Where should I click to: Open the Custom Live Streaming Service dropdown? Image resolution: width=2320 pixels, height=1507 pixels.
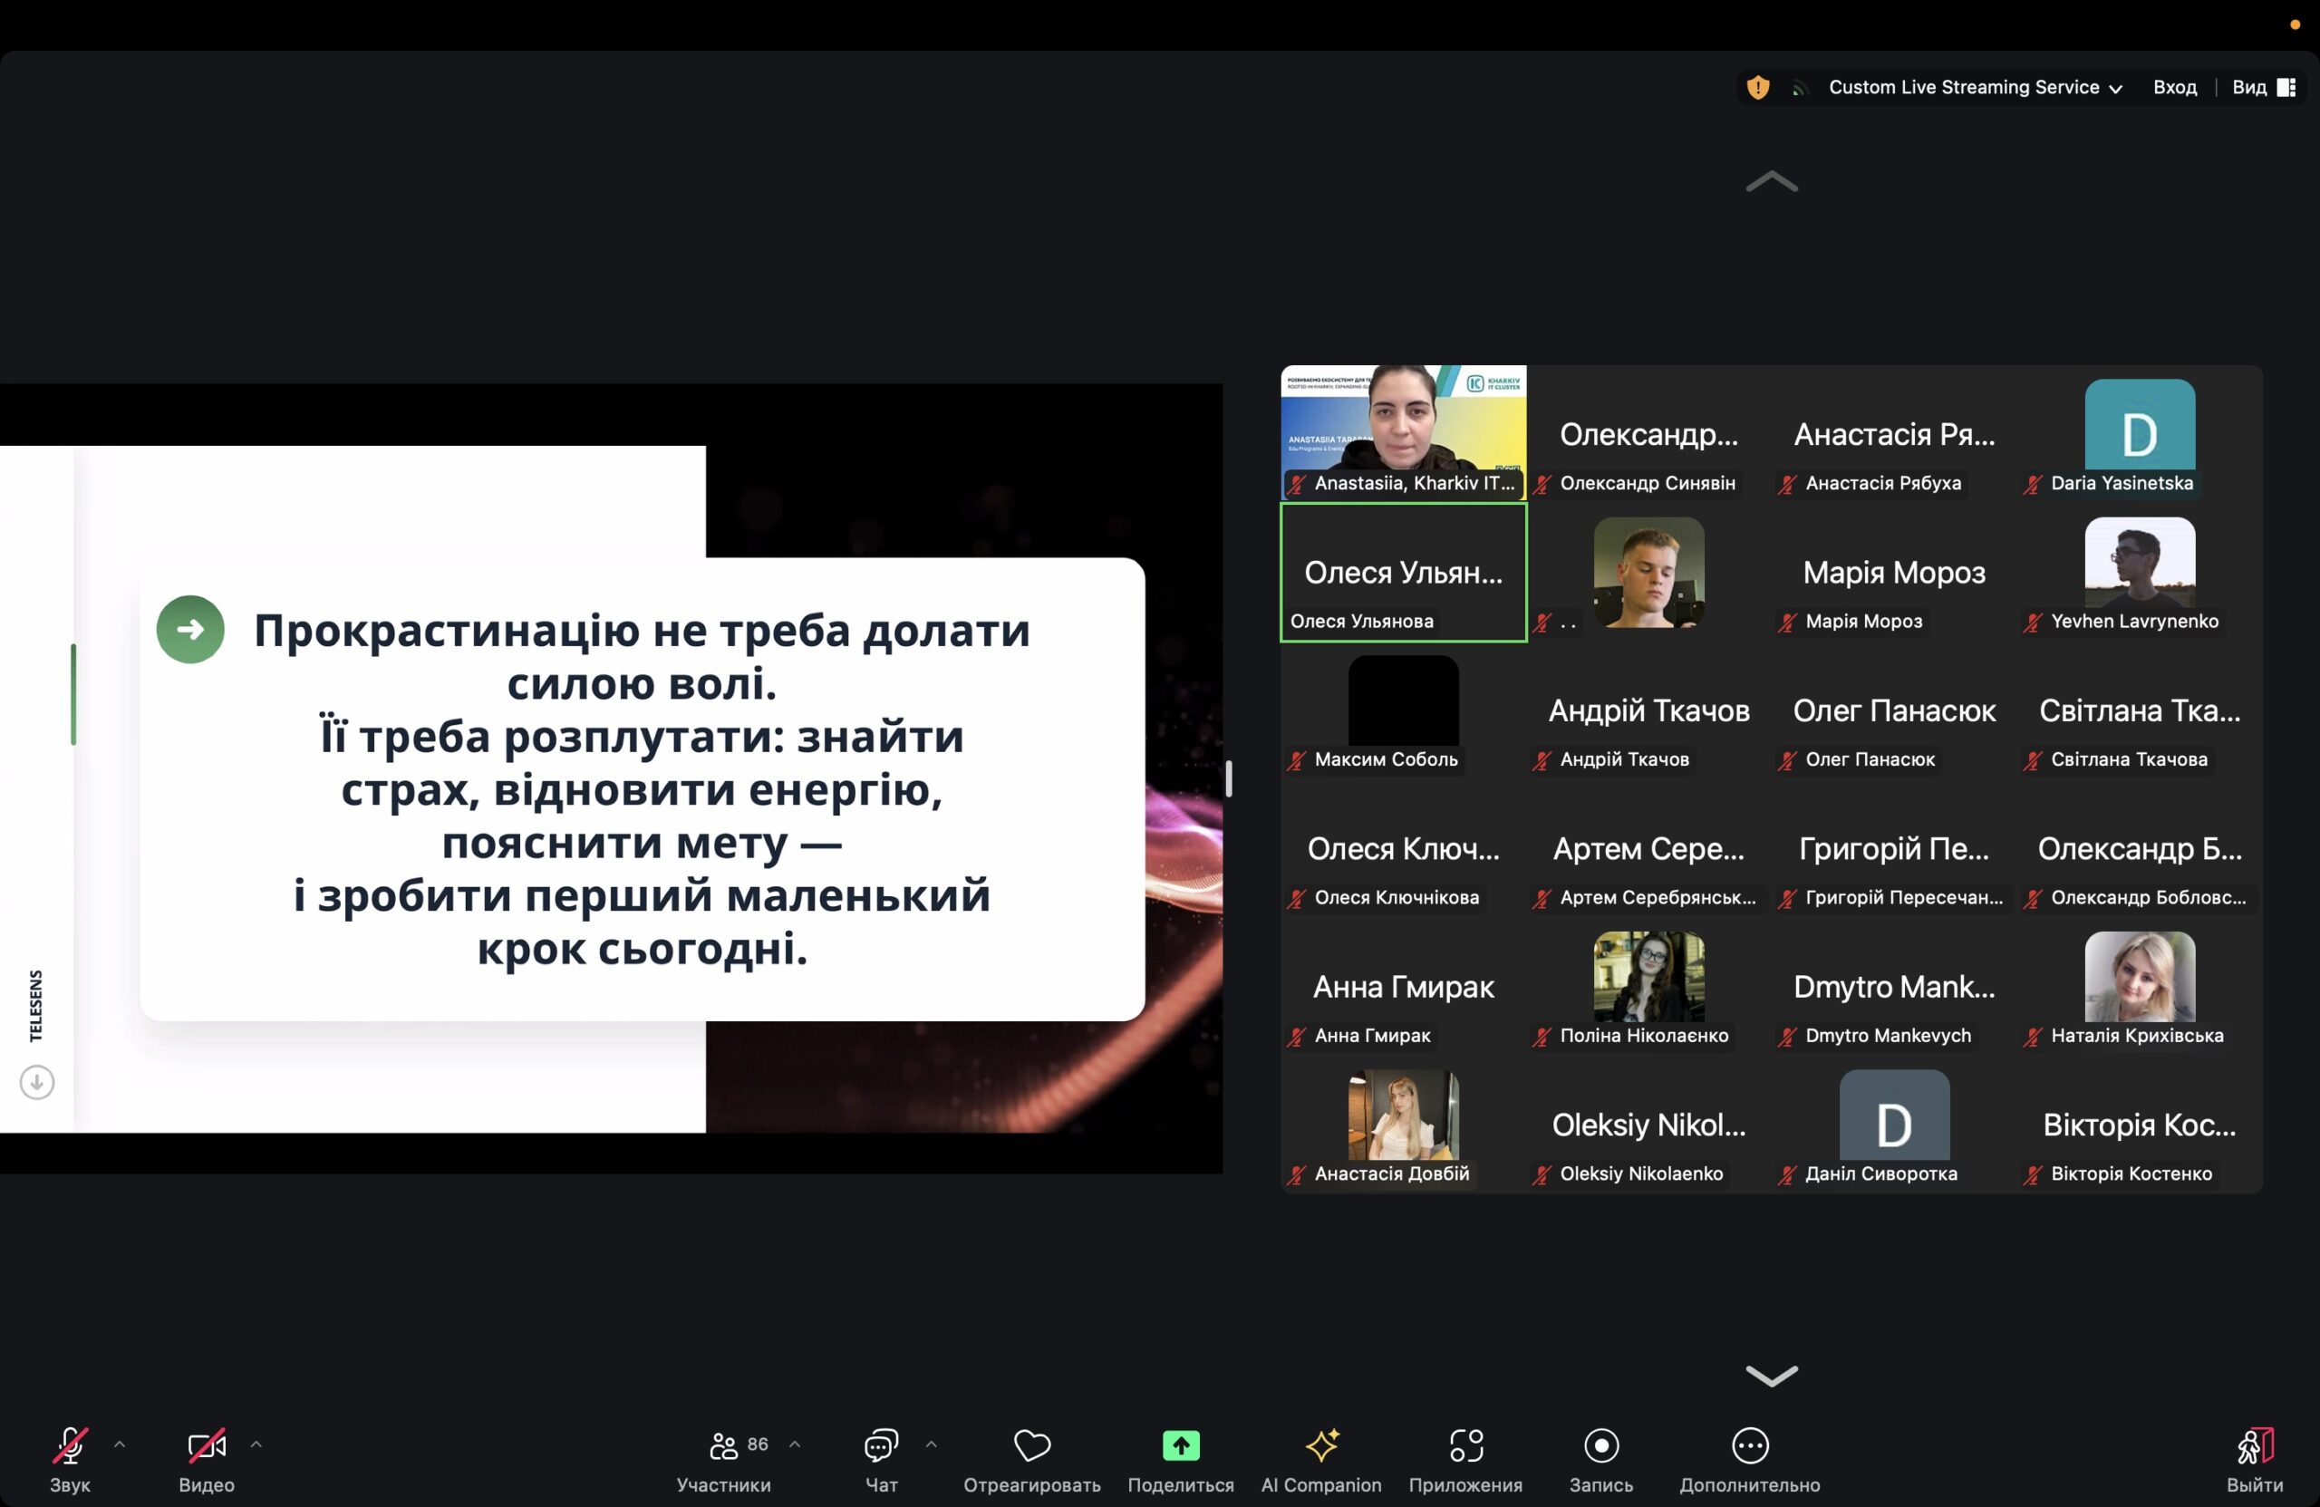click(x=1974, y=88)
